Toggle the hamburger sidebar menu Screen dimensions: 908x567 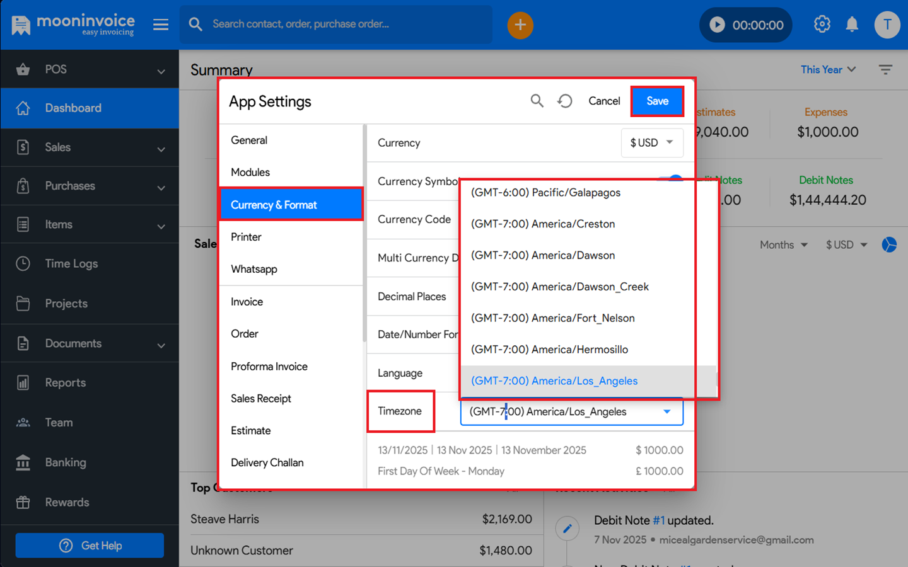coord(161,25)
